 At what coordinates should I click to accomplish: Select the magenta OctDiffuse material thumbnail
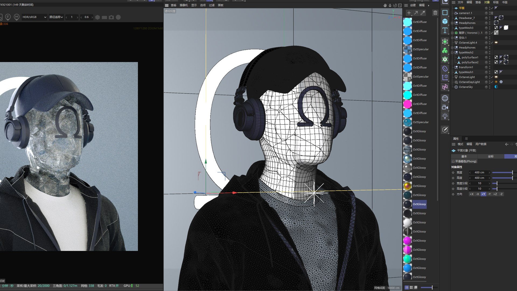point(407,104)
